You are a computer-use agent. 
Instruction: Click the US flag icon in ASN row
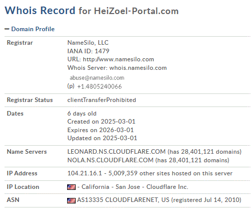pos(71,200)
